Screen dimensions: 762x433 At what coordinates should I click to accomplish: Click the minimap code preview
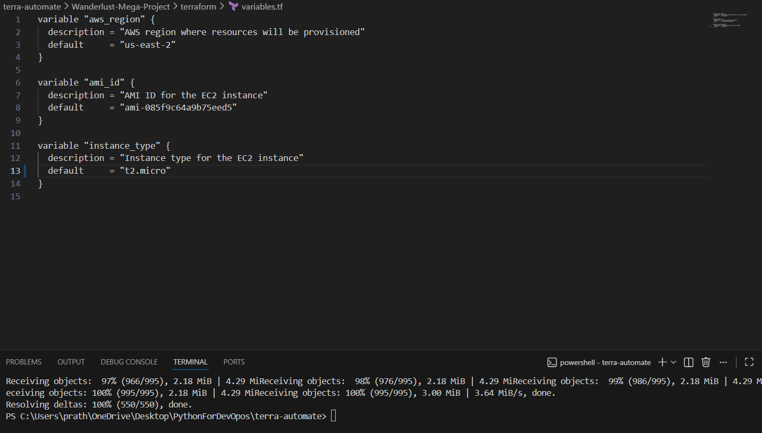click(x=731, y=20)
